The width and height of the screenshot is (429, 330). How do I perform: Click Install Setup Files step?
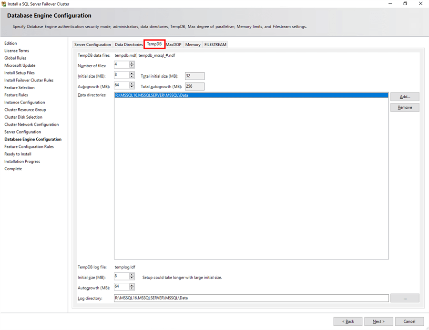pyautogui.click(x=20, y=73)
